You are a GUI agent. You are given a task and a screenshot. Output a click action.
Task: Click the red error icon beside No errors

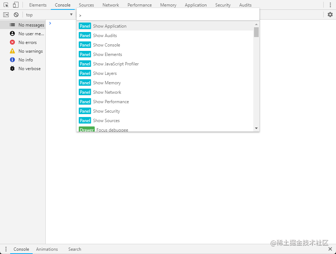pyautogui.click(x=12, y=42)
